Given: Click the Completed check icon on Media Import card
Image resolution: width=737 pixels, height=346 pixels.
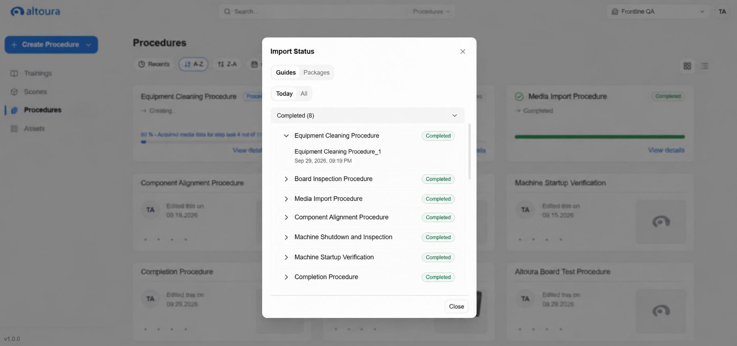Looking at the screenshot, I should click(x=519, y=97).
